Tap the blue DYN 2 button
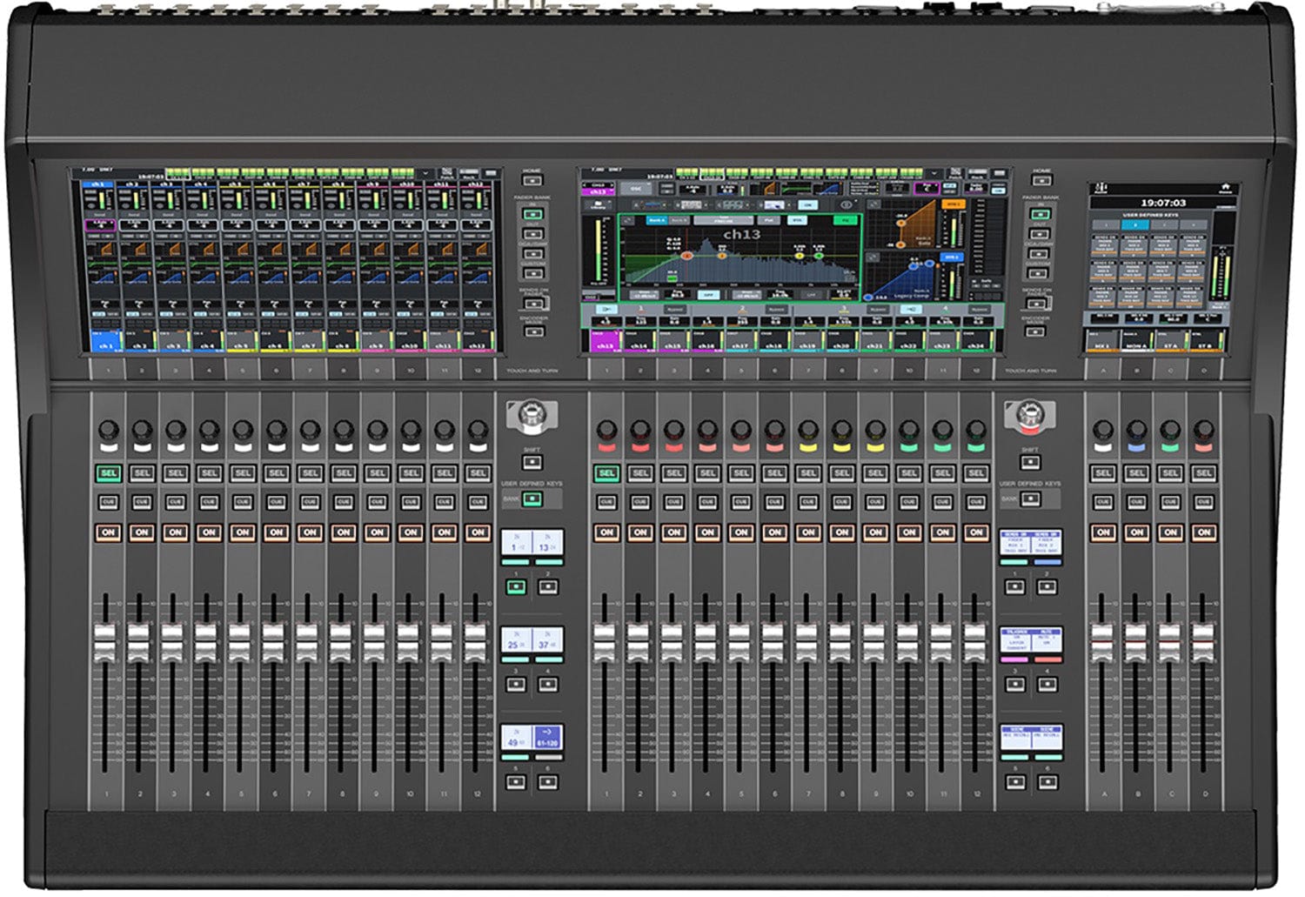Screen dimensions: 1305x897 coord(951,257)
